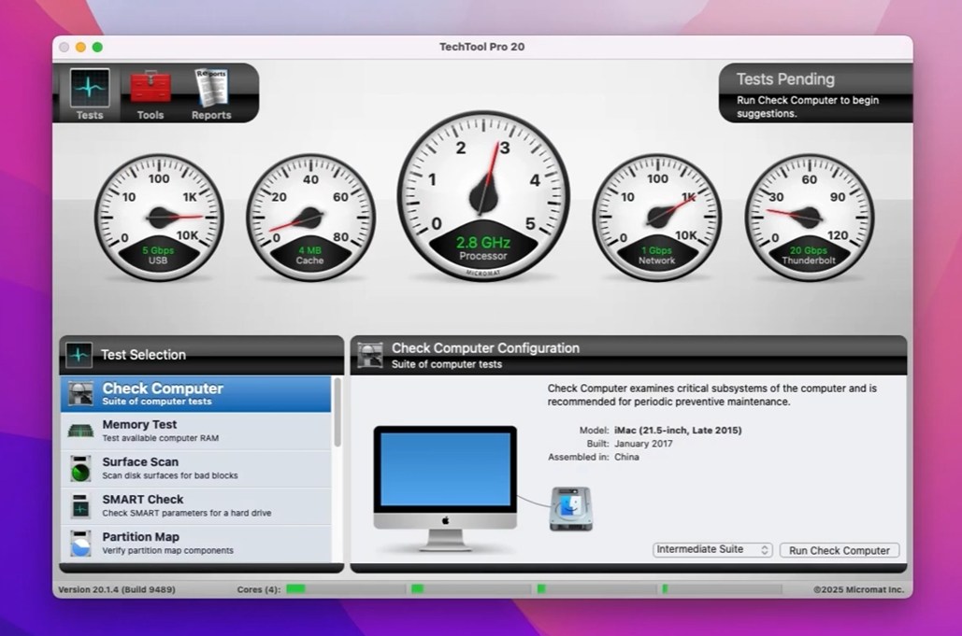Click the Tests Pending banner
962x636 pixels.
tap(814, 93)
